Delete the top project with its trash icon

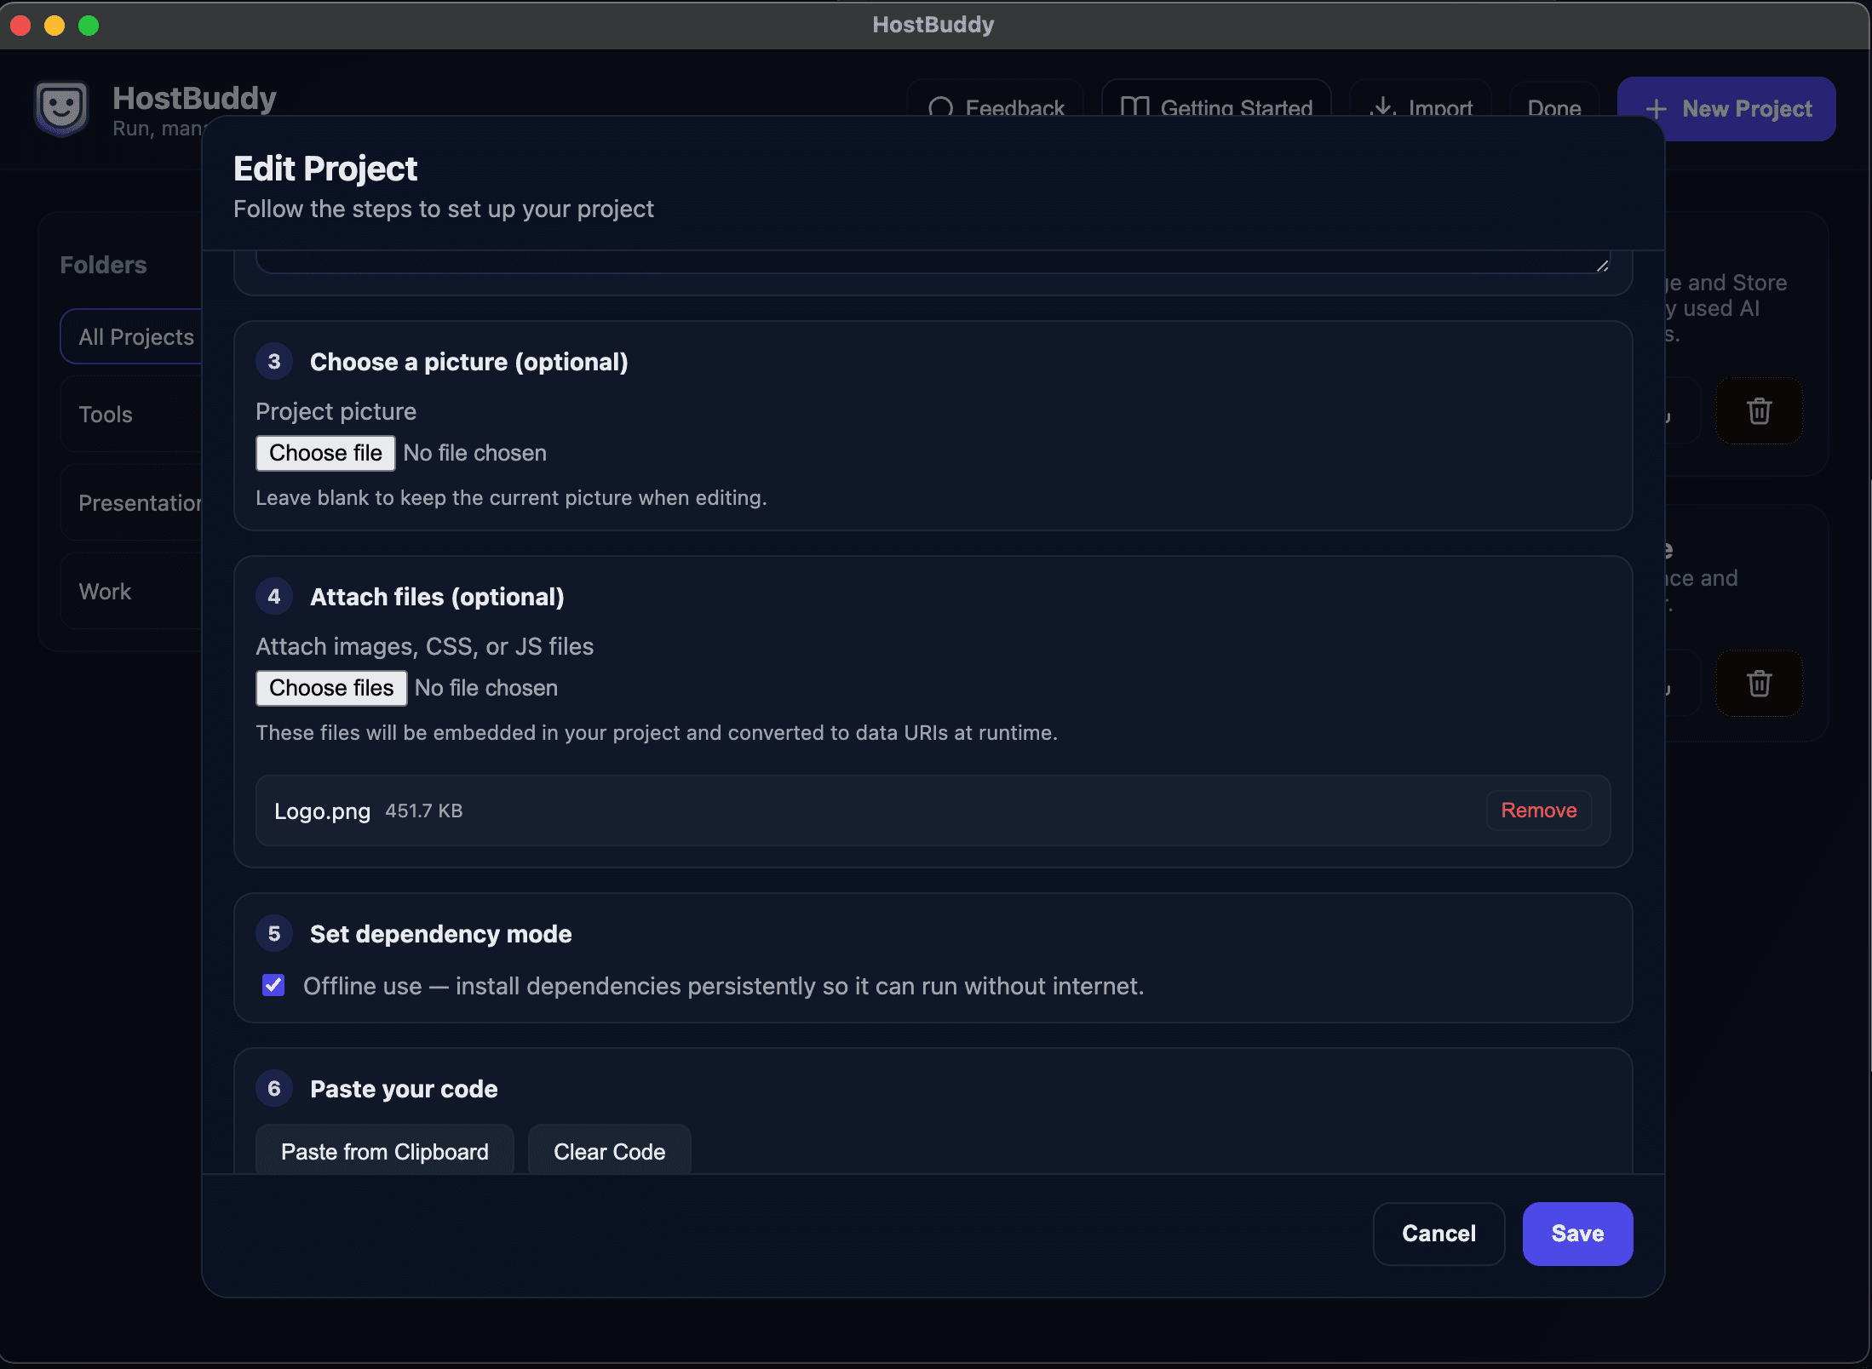coord(1759,411)
